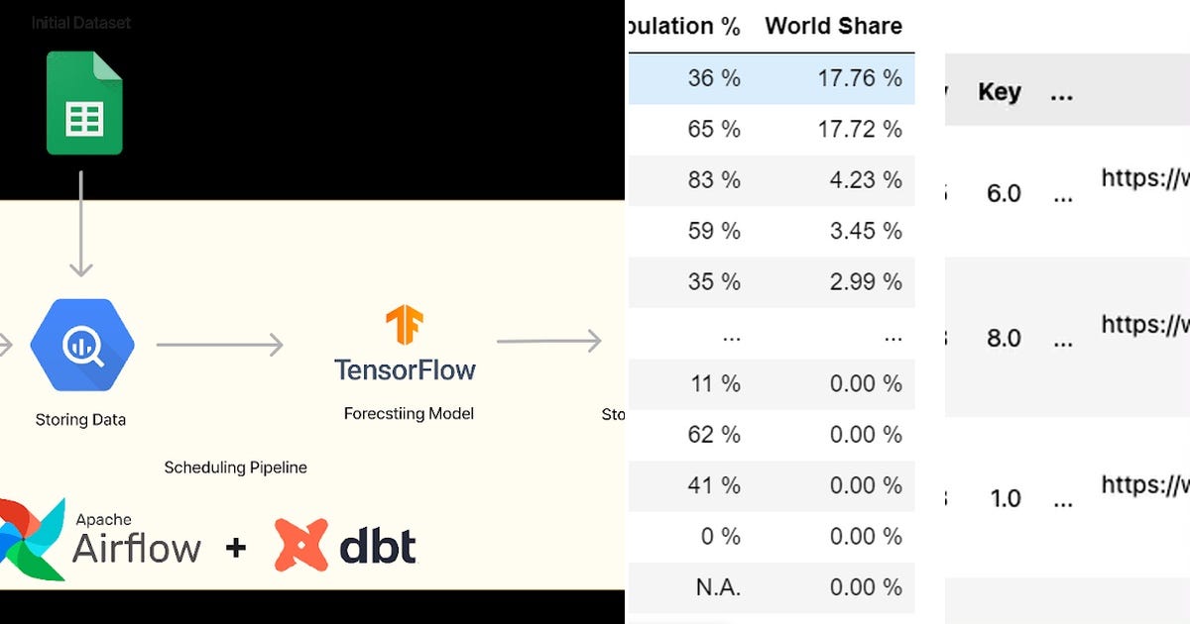Click the Scheduling Pipeline label
Image resolution: width=1190 pixels, height=624 pixels.
(x=235, y=467)
